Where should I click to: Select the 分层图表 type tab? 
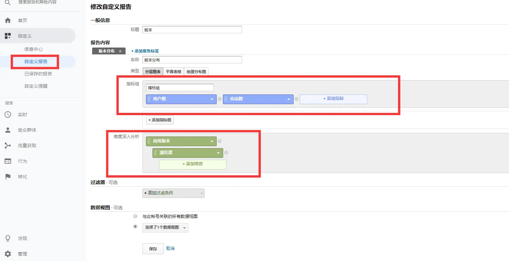point(153,71)
